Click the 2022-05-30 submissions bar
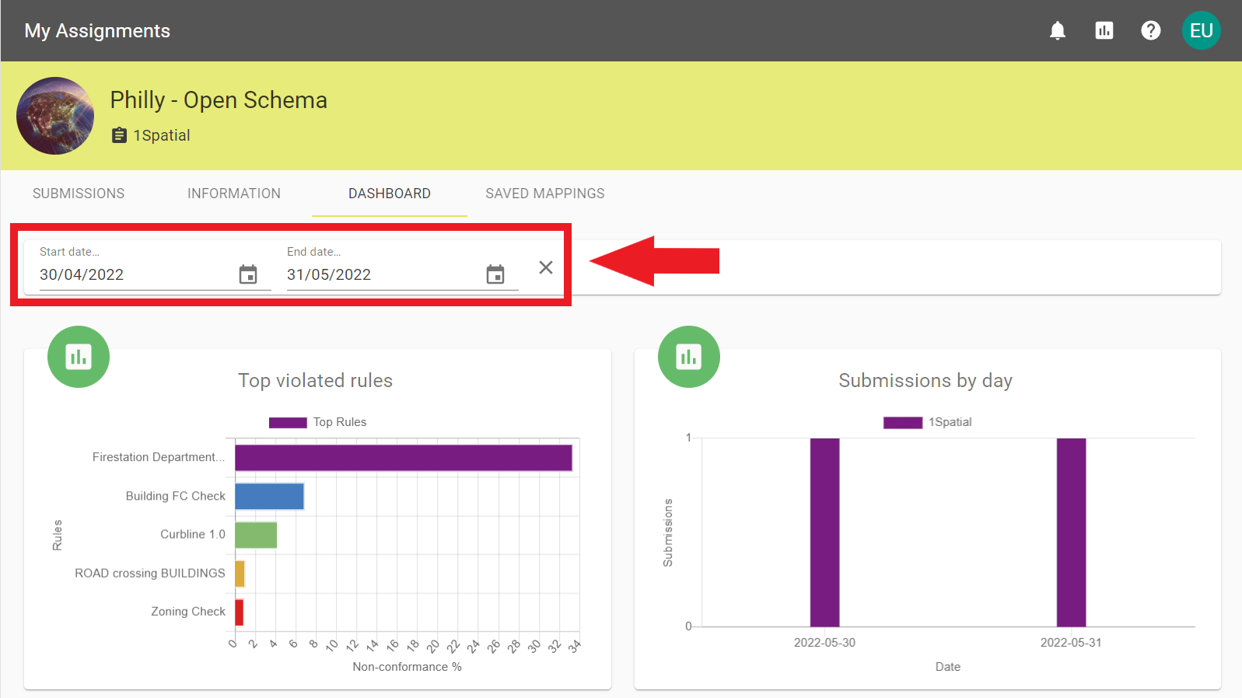1242x698 pixels. pyautogui.click(x=824, y=532)
